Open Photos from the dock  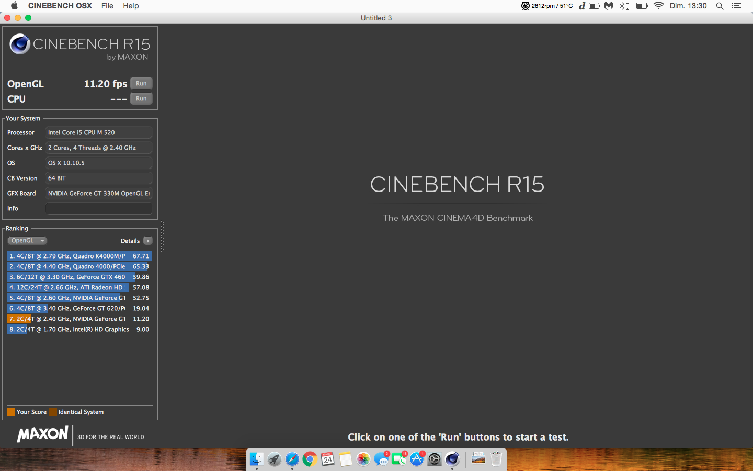(x=363, y=459)
